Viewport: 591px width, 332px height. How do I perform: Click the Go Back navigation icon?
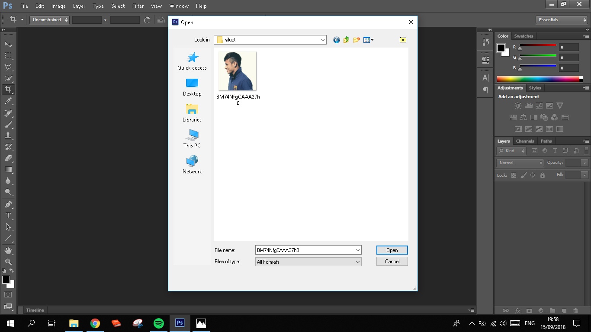tap(336, 40)
